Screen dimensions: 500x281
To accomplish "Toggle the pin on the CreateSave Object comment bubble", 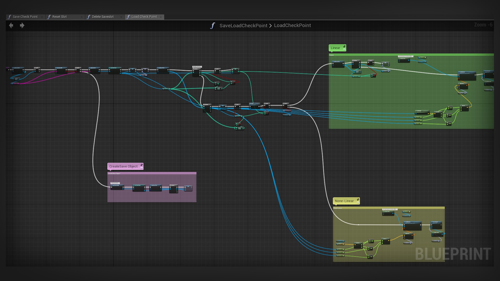I will tap(142, 165).
